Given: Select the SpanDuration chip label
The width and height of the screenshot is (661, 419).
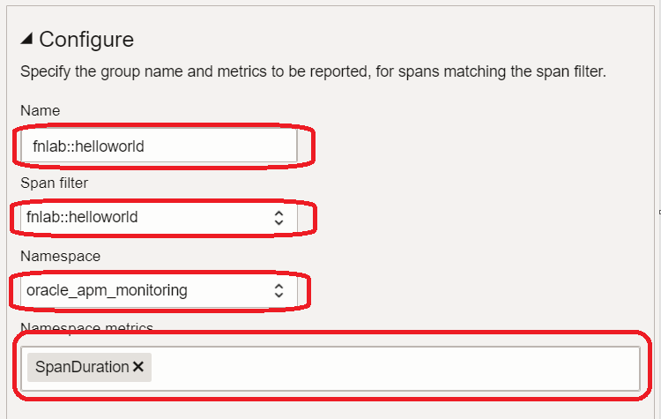Looking at the screenshot, I should [82, 367].
